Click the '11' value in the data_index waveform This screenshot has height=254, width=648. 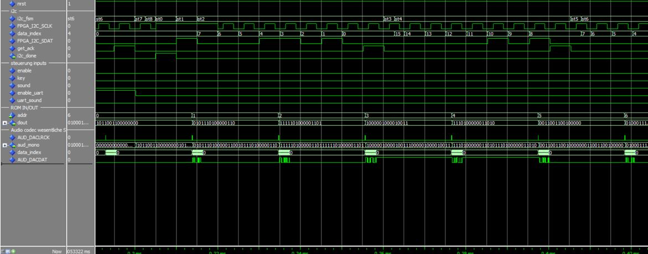tap(470, 34)
